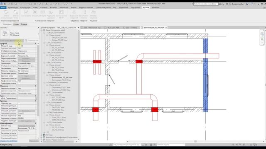Click the project browser vertical scrollbar

point(79,73)
